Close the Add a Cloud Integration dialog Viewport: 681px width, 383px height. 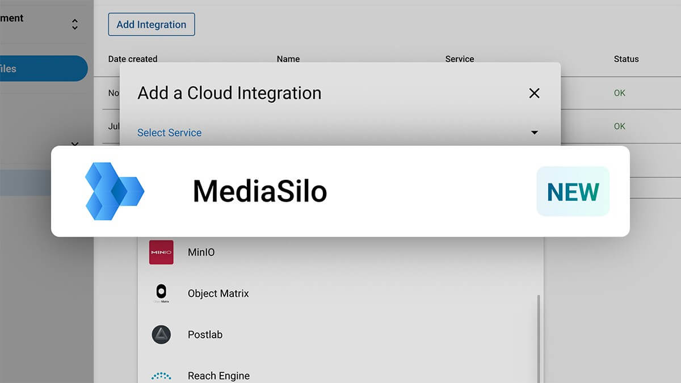tap(533, 93)
